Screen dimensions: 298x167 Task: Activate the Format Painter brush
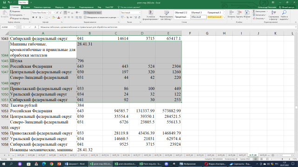[x=19, y=19]
